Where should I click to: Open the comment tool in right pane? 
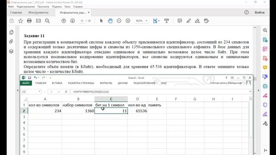click(x=265, y=68)
